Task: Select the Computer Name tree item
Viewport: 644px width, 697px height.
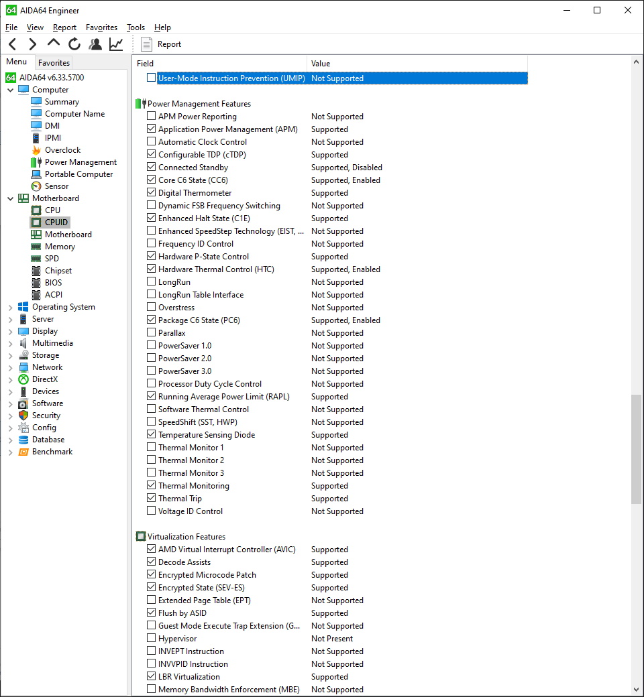Action: pos(74,114)
